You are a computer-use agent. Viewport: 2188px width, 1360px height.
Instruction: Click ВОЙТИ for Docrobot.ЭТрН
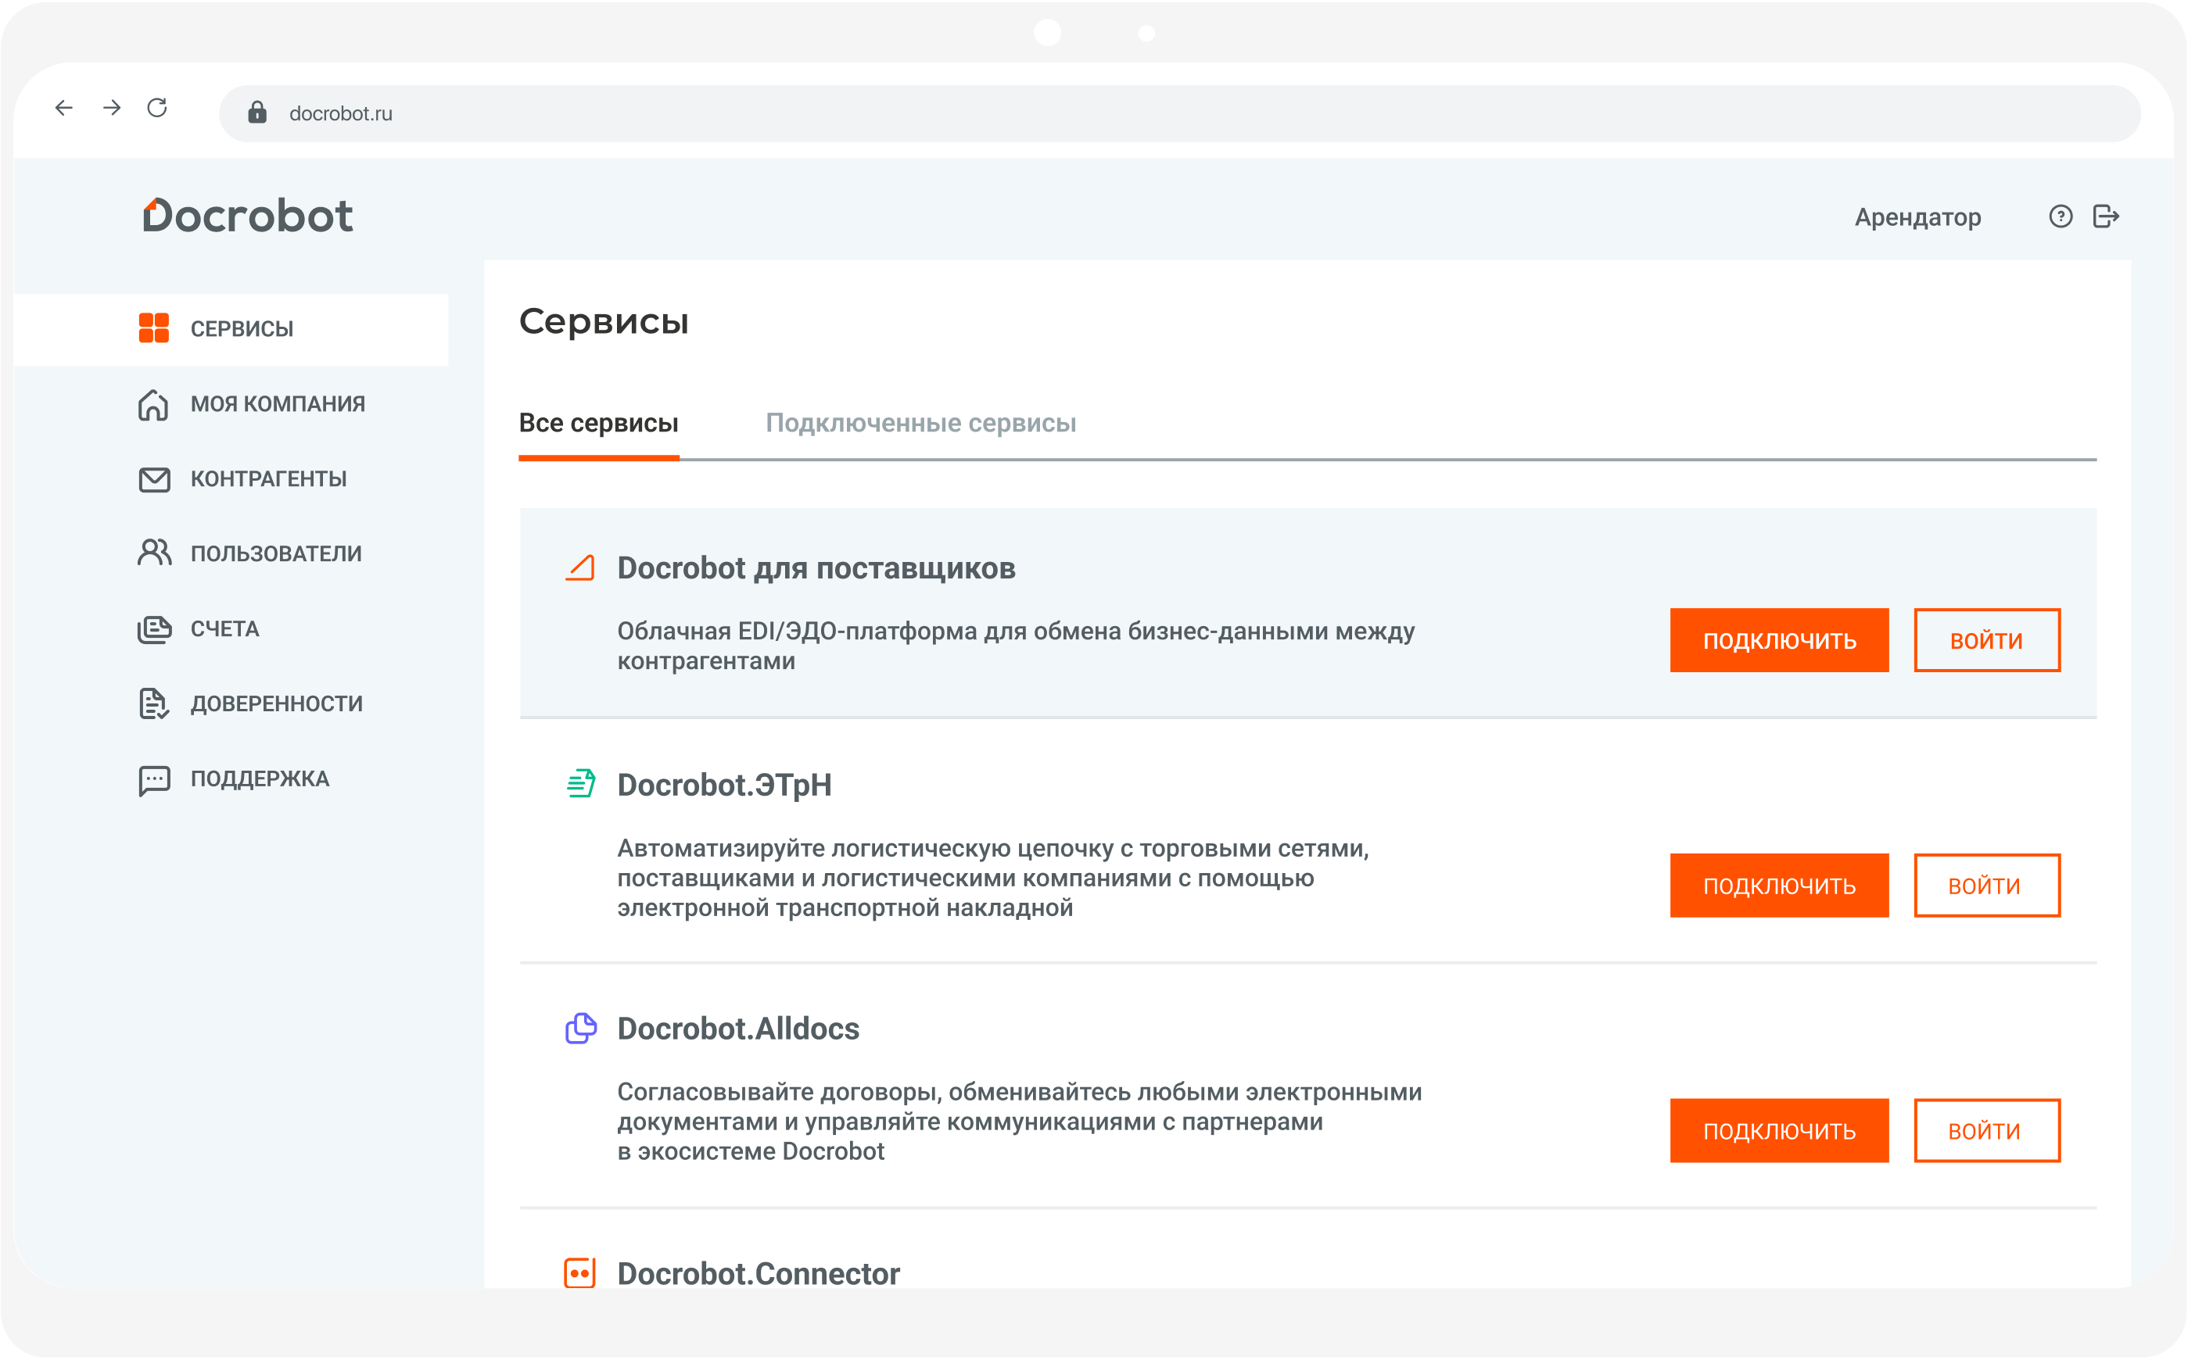pyautogui.click(x=1986, y=886)
